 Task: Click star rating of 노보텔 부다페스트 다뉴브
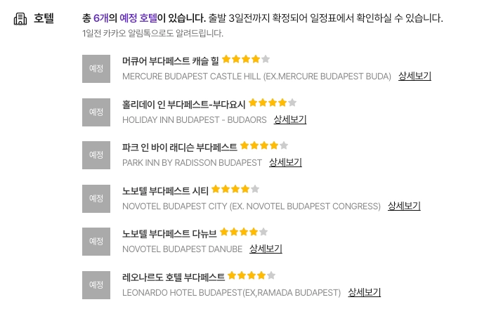pyautogui.click(x=244, y=232)
